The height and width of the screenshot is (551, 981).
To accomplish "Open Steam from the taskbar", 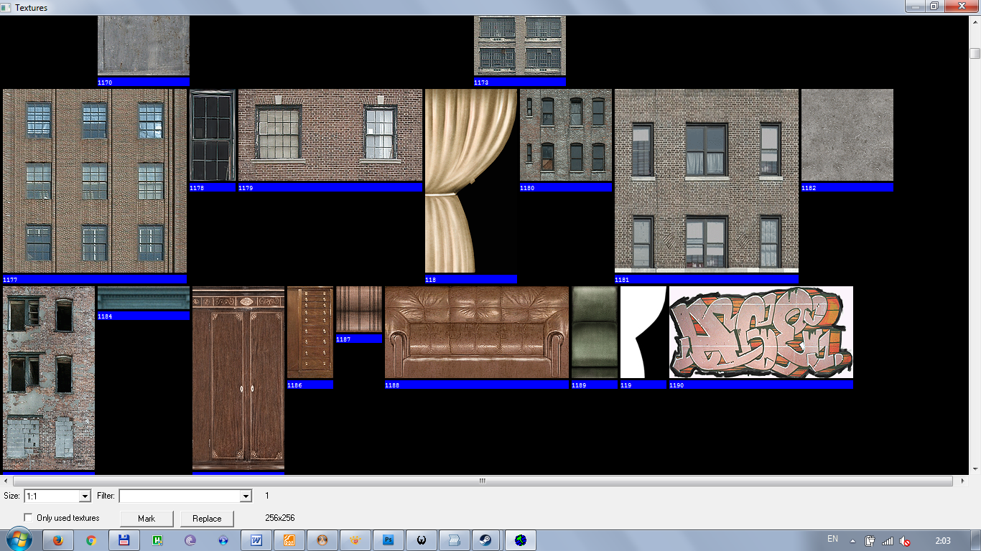I will pos(486,540).
